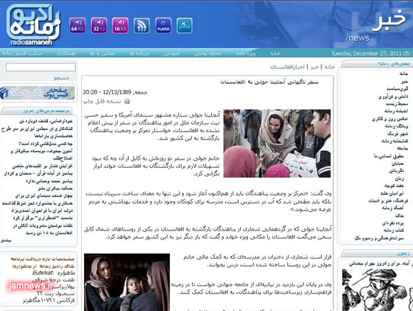Click the printer icon beside نسخه قابل چاپ

pyautogui.click(x=127, y=101)
